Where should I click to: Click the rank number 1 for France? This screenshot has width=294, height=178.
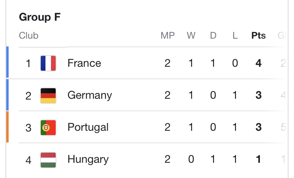coord(28,63)
